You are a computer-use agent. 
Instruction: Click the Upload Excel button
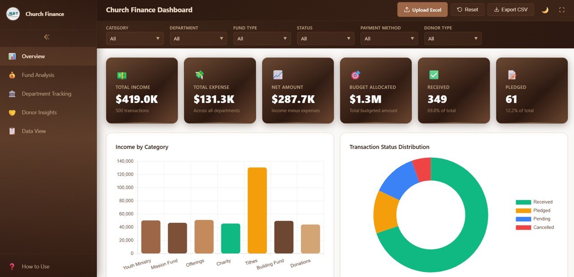coord(422,9)
